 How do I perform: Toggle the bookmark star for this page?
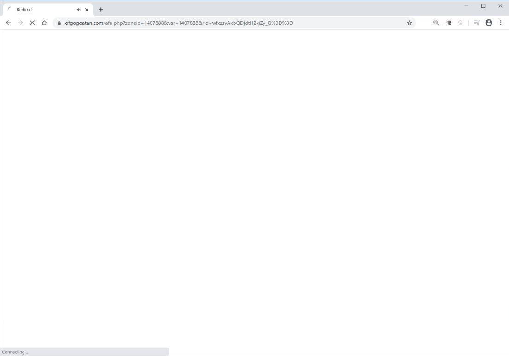pyautogui.click(x=409, y=23)
